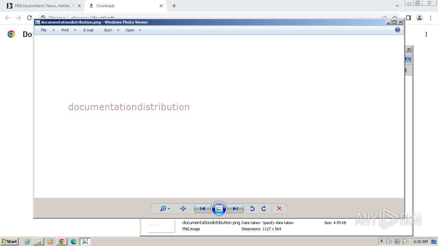Select documentationdistribution.png thumbnail in details pane
The width and height of the screenshot is (438, 246).
click(x=161, y=225)
